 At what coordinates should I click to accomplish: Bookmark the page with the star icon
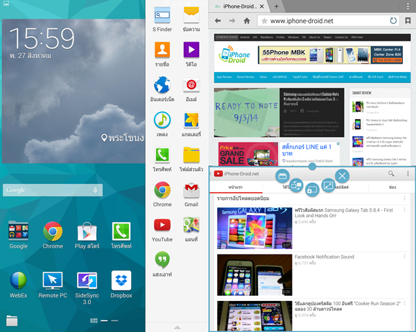click(264, 21)
